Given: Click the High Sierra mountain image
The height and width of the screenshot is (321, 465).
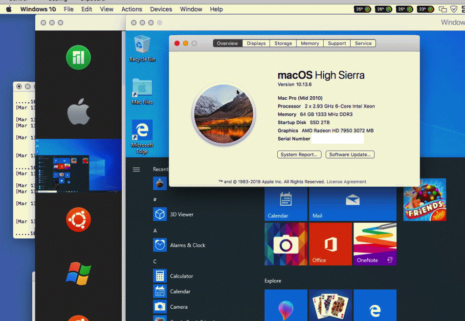Looking at the screenshot, I should pyautogui.click(x=223, y=114).
